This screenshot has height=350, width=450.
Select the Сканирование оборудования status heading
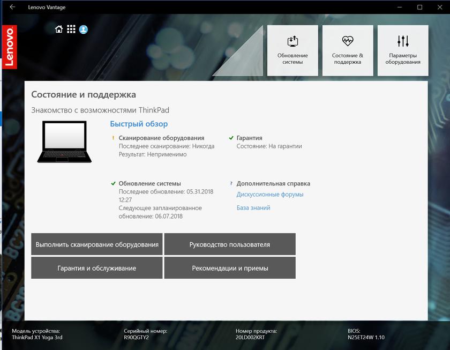click(x=161, y=138)
